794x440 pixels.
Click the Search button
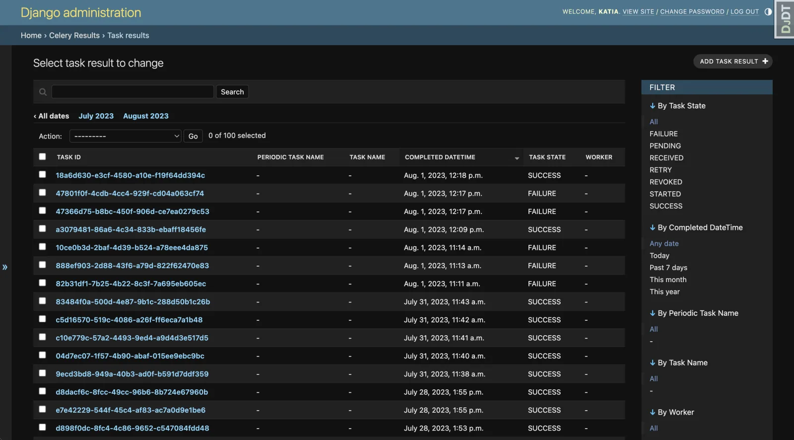coord(232,92)
